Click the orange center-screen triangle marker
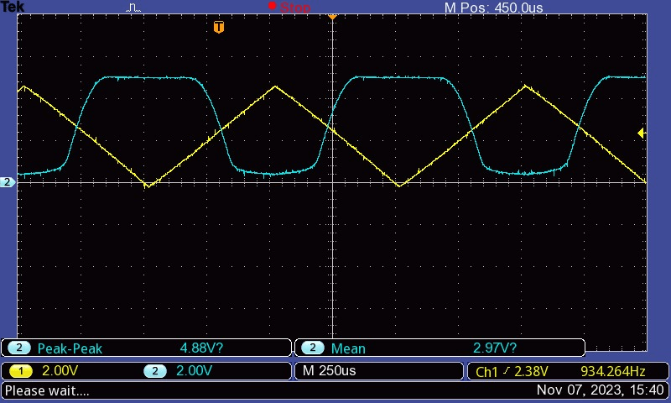Viewport: 671px width, 403px height. 332,16
